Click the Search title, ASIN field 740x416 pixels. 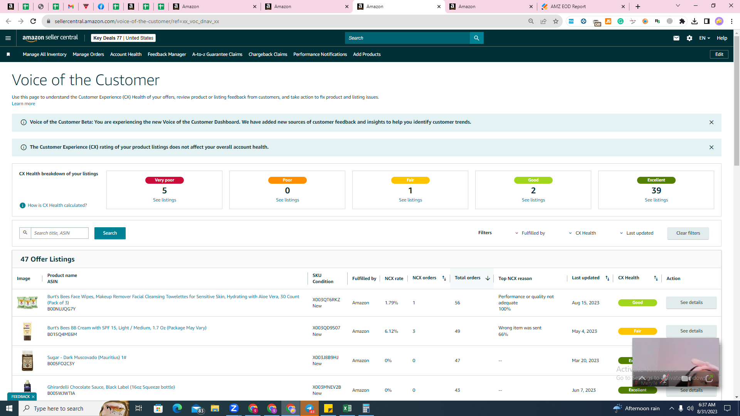pos(60,233)
